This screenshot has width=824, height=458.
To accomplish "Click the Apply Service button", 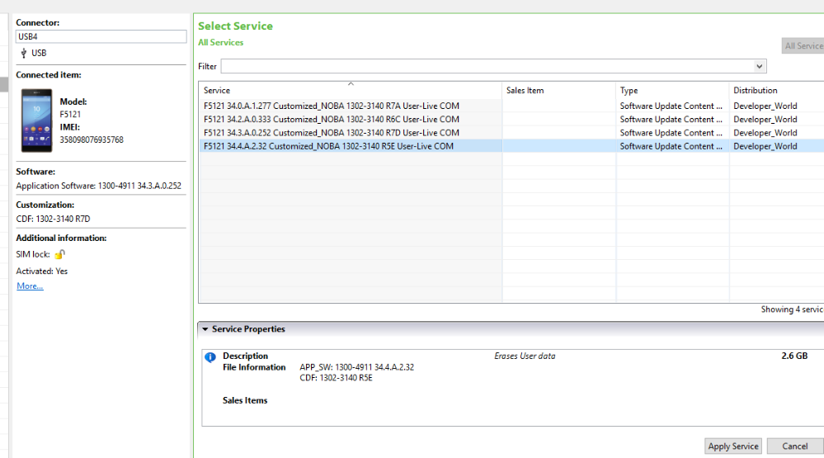I will point(733,446).
